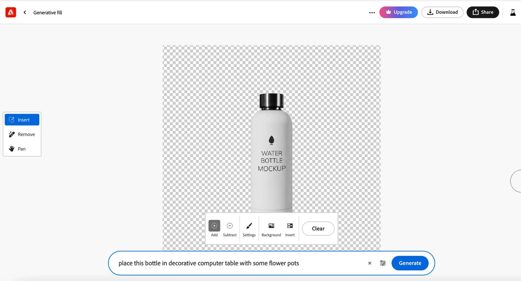Screen dimensions: 521x281
Task: Open the Share menu
Action: (x=482, y=12)
